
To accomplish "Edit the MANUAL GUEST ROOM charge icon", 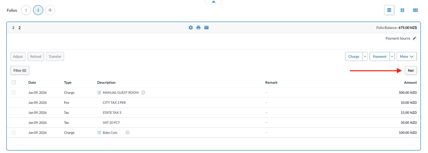I will [99, 93].
